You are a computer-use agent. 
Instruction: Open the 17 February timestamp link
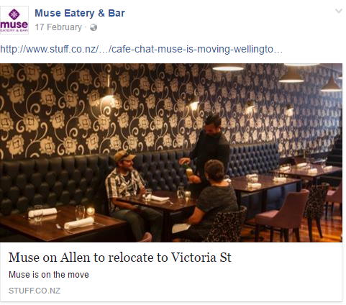58,27
